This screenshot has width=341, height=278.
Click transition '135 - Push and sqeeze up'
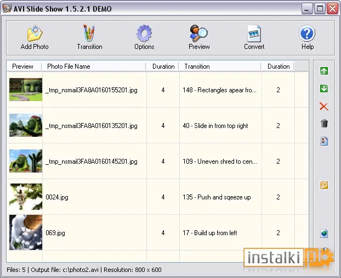coord(217,197)
